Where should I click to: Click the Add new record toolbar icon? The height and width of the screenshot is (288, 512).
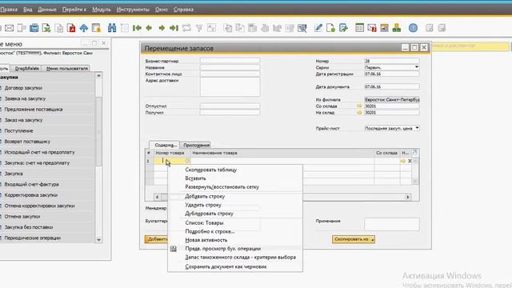tap(125, 28)
